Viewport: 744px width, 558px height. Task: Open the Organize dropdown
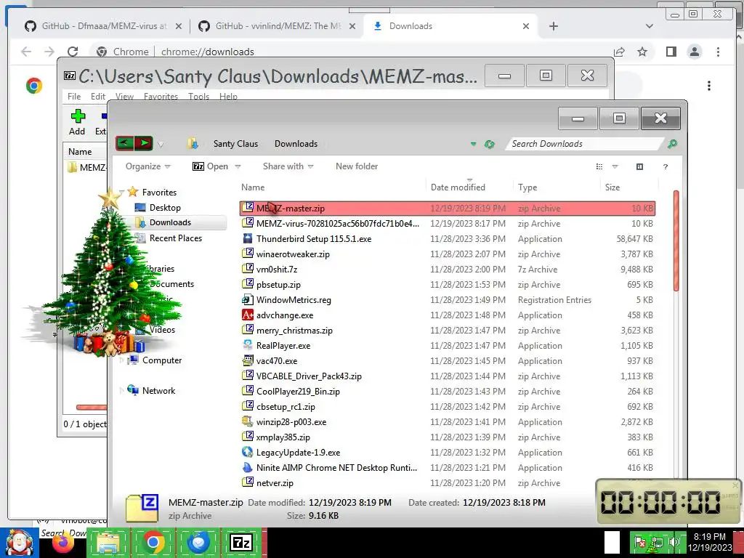147,166
